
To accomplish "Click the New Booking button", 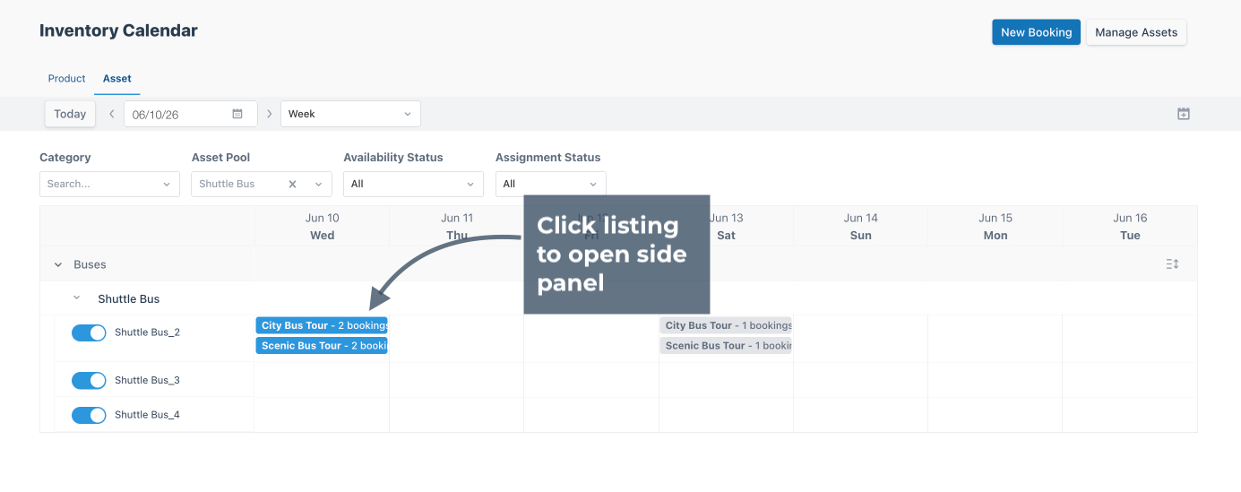I will coord(1036,32).
